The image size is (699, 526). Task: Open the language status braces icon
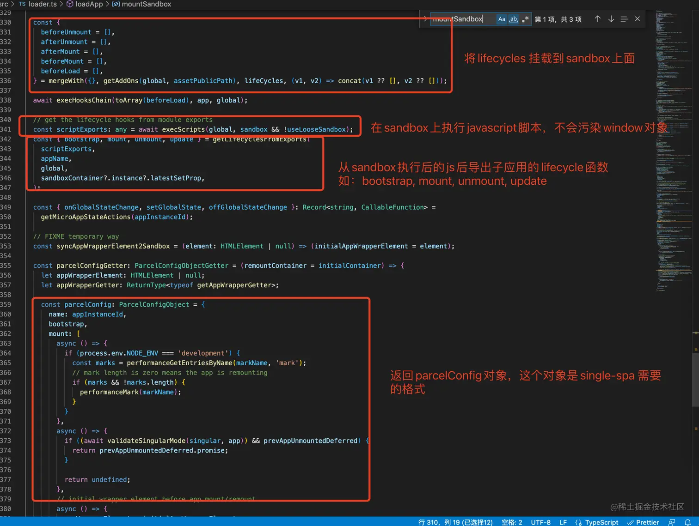tap(578, 522)
